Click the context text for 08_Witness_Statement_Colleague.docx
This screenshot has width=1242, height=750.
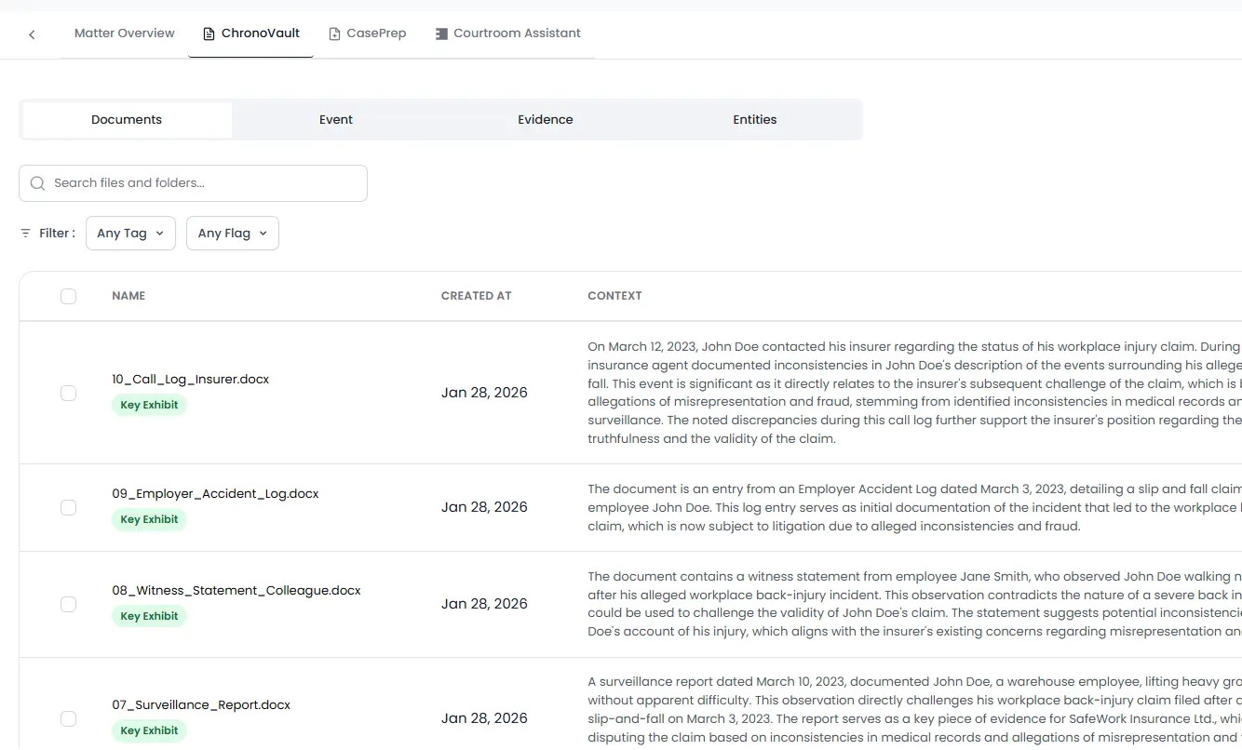pos(914,604)
